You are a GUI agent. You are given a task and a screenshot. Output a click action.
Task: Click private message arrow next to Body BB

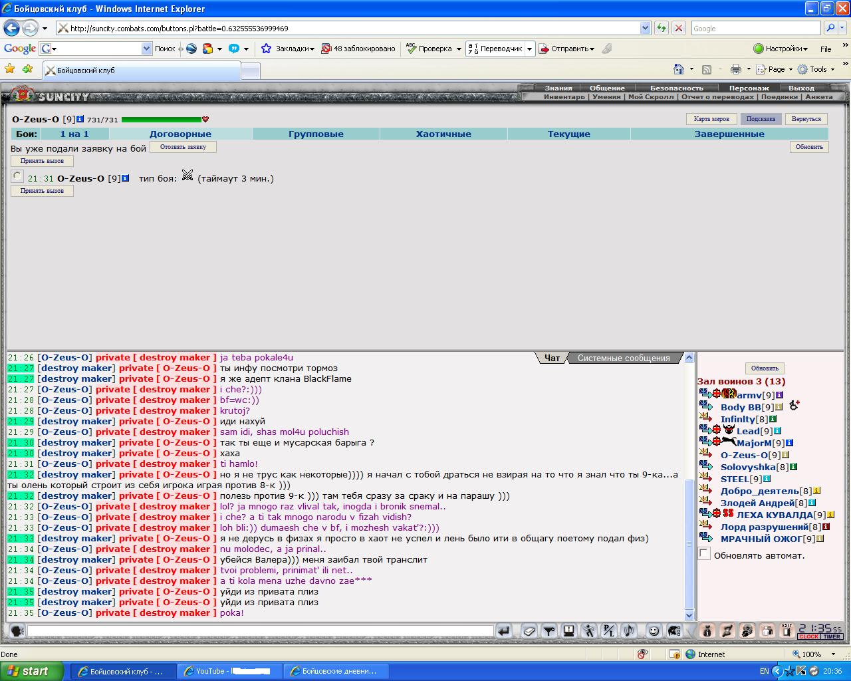tap(706, 406)
